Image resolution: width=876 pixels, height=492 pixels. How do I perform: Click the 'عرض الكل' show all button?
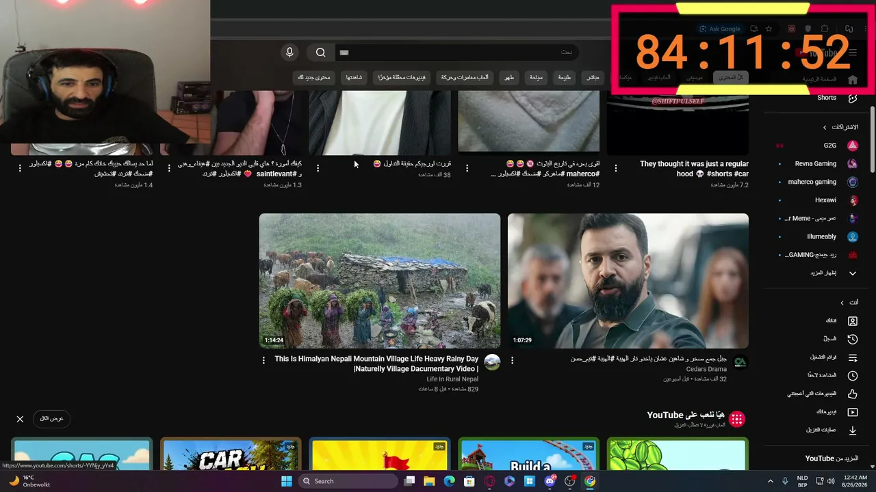[51, 418]
